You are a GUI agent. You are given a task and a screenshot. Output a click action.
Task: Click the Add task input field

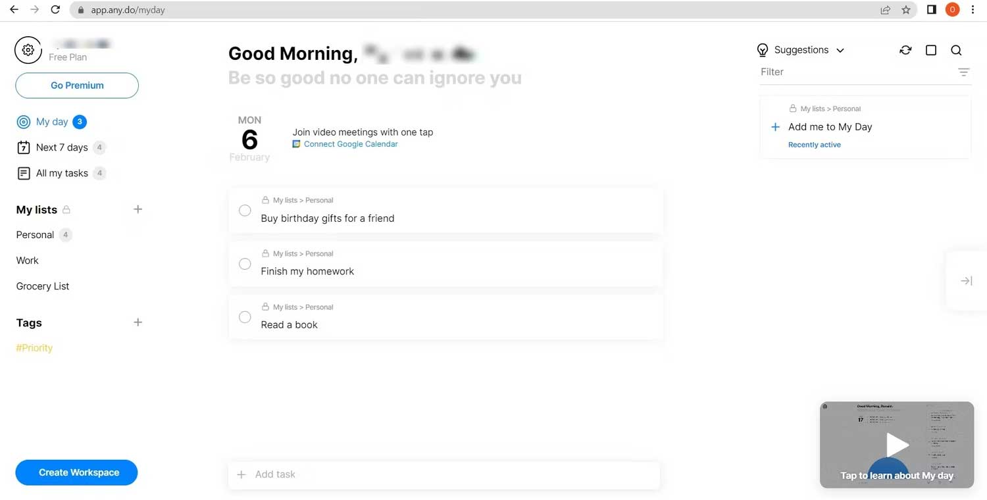point(444,474)
